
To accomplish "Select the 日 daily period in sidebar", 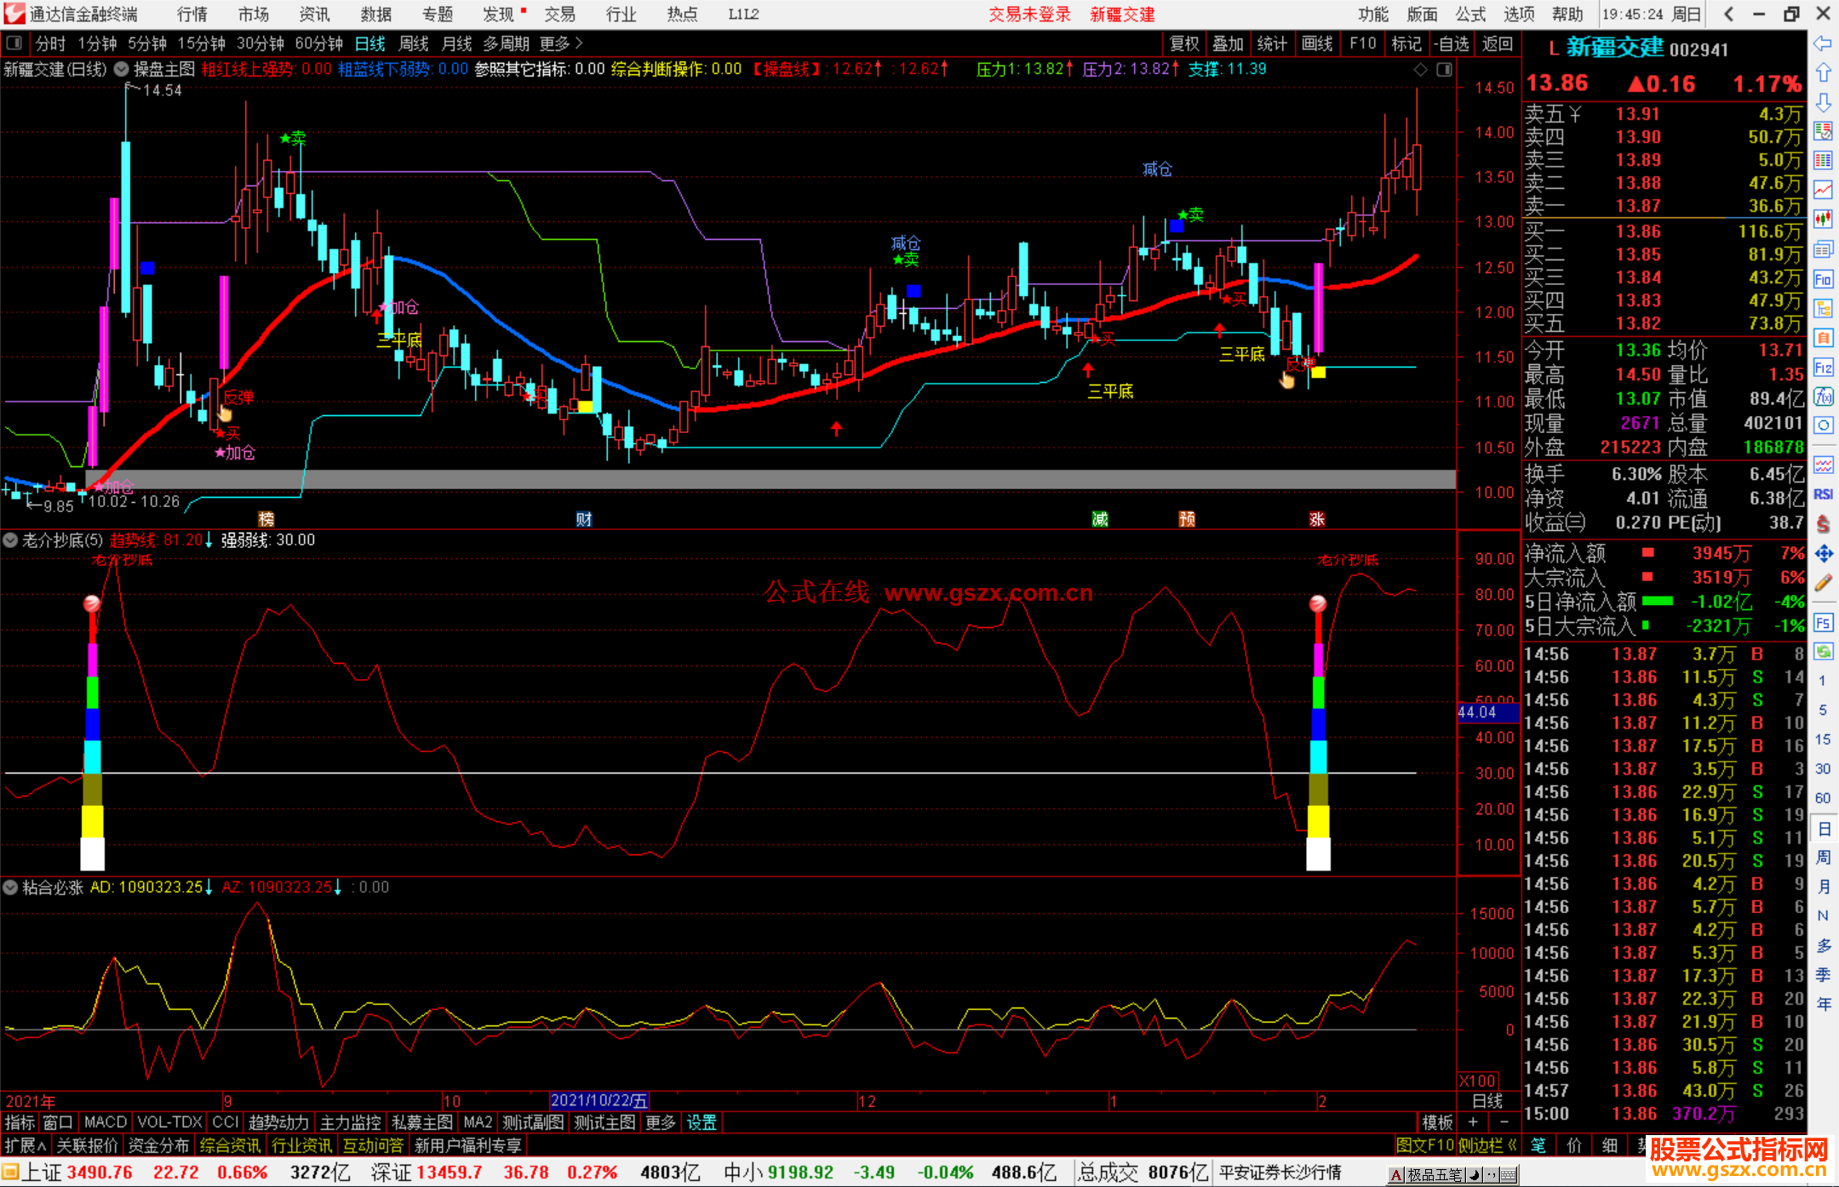I will (1823, 829).
